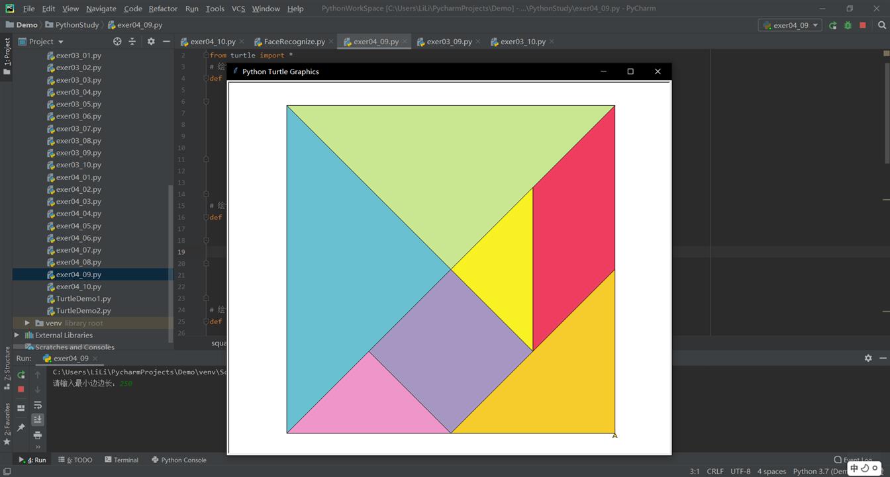Collapse all items in Project panel
The width and height of the screenshot is (890, 477).
(x=132, y=41)
